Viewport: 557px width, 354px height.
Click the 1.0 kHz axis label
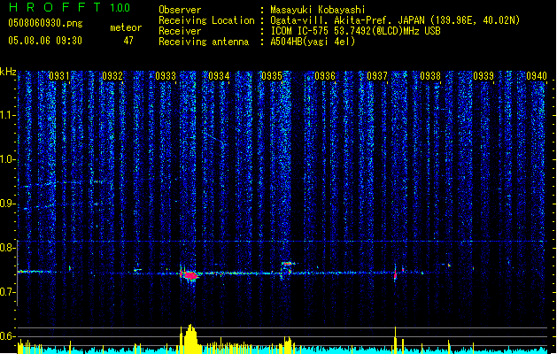7,159
